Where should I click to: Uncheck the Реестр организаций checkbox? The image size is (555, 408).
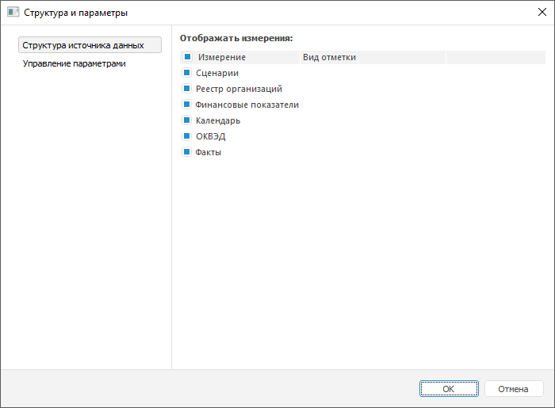[188, 89]
